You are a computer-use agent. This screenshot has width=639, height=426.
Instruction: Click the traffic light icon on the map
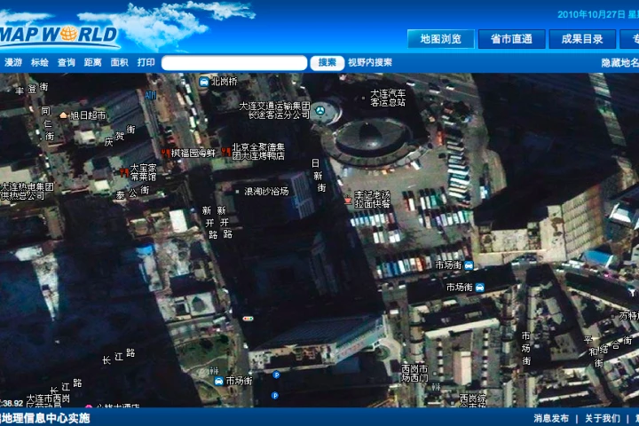[x=248, y=319]
